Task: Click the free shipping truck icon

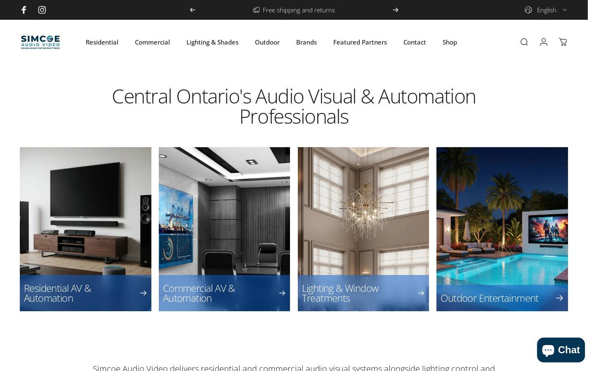Action: click(256, 10)
